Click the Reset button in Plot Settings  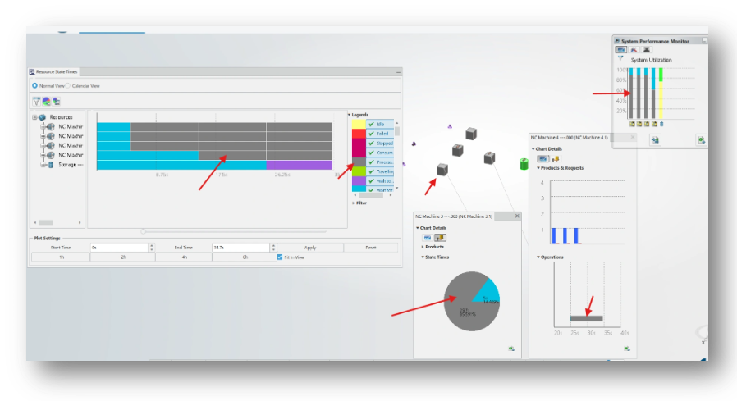tap(371, 248)
